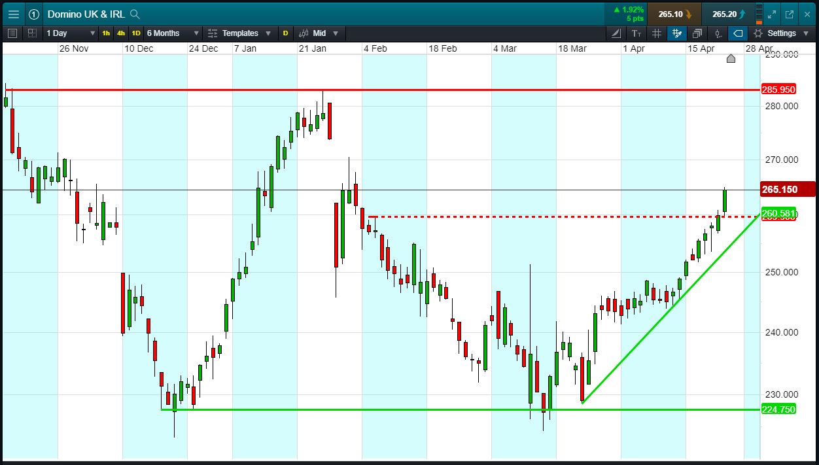This screenshot has width=819, height=465.
Task: Click the circled number 1 chart link icon
Action: [34, 14]
